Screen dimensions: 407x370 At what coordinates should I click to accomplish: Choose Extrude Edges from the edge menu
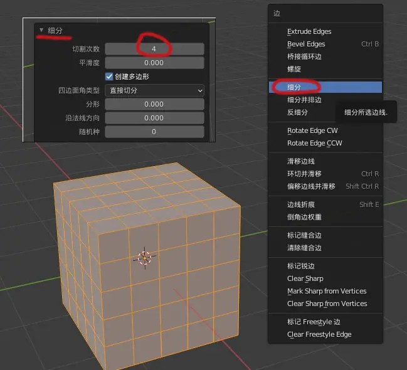(x=325, y=31)
